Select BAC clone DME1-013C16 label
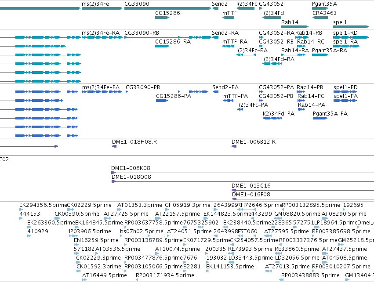Image resolution: width=374 pixels, height=282 pixels. pos(251,186)
